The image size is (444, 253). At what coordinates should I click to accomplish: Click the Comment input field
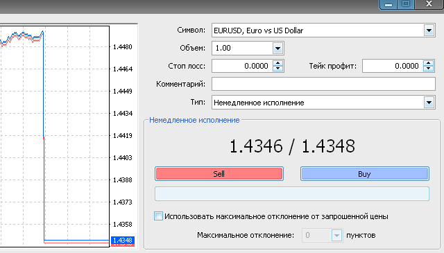(323, 84)
